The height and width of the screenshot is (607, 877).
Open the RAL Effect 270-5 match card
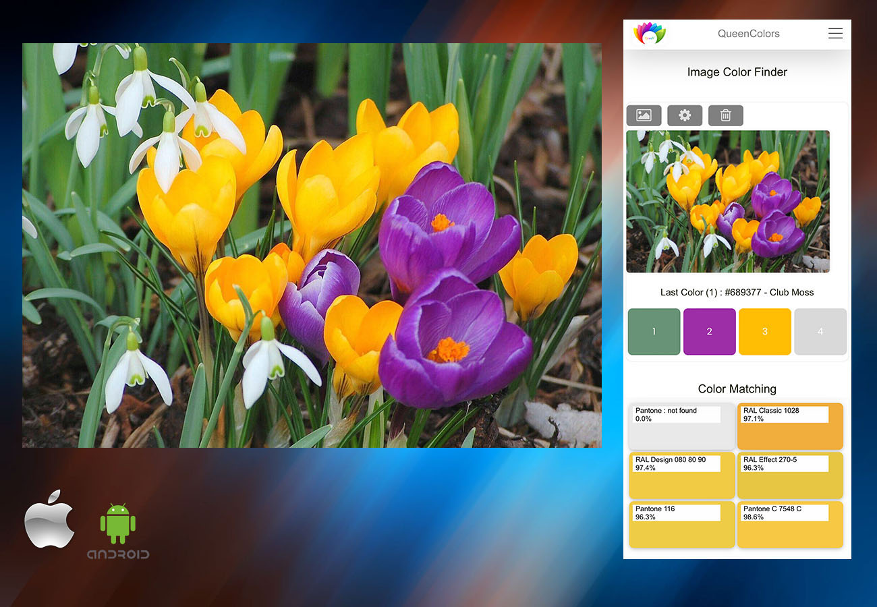click(790, 475)
